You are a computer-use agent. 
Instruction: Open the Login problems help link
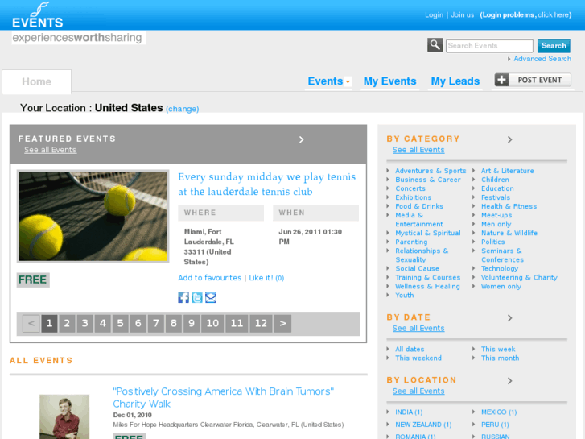tap(525, 15)
